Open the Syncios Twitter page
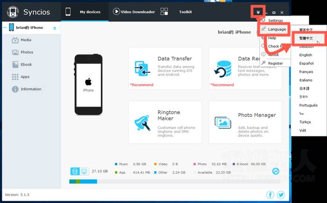 281,195
